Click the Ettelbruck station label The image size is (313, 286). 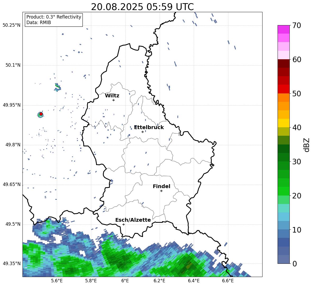[149, 128]
